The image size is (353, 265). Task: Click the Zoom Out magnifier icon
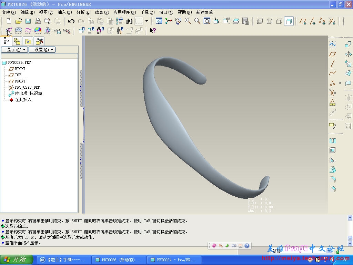(198, 21)
